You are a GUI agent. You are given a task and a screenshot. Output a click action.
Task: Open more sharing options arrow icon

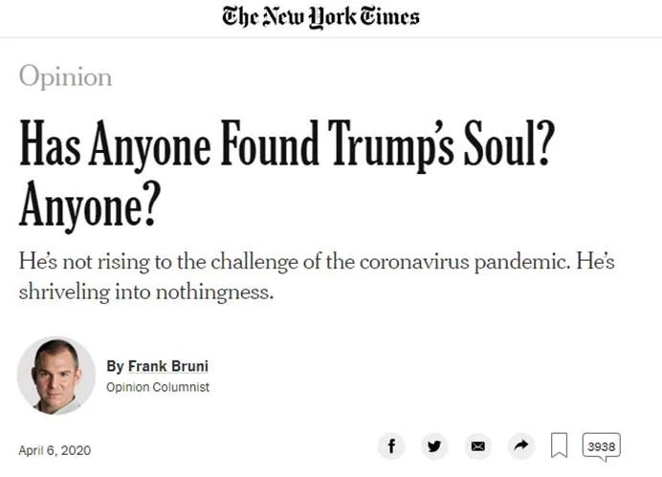pos(521,445)
